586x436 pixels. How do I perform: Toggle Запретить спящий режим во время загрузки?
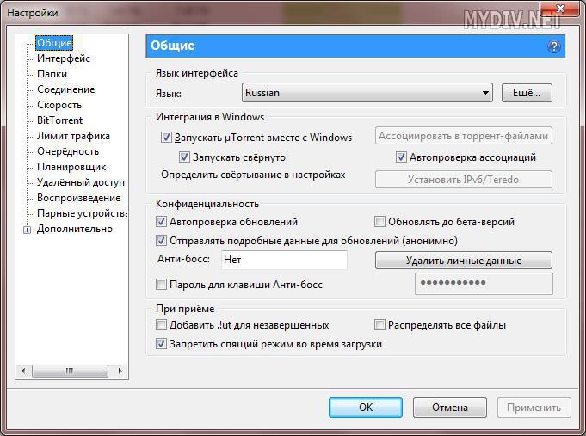(x=161, y=343)
